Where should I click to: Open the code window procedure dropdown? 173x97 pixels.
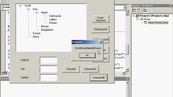pos(125,7)
